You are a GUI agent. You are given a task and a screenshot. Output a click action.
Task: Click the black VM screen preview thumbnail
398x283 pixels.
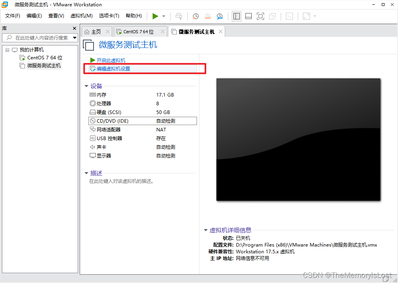pos(298,139)
